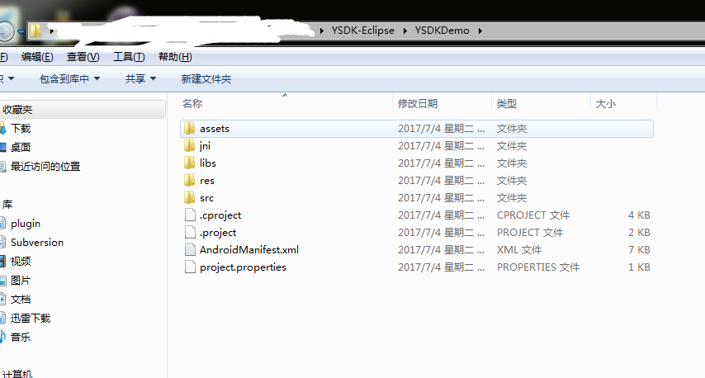
Task: Select the src folder icon
Action: click(189, 198)
